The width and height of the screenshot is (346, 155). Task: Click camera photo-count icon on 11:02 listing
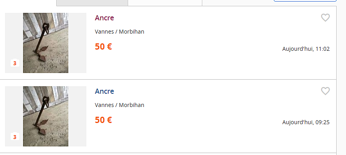[x=15, y=63]
